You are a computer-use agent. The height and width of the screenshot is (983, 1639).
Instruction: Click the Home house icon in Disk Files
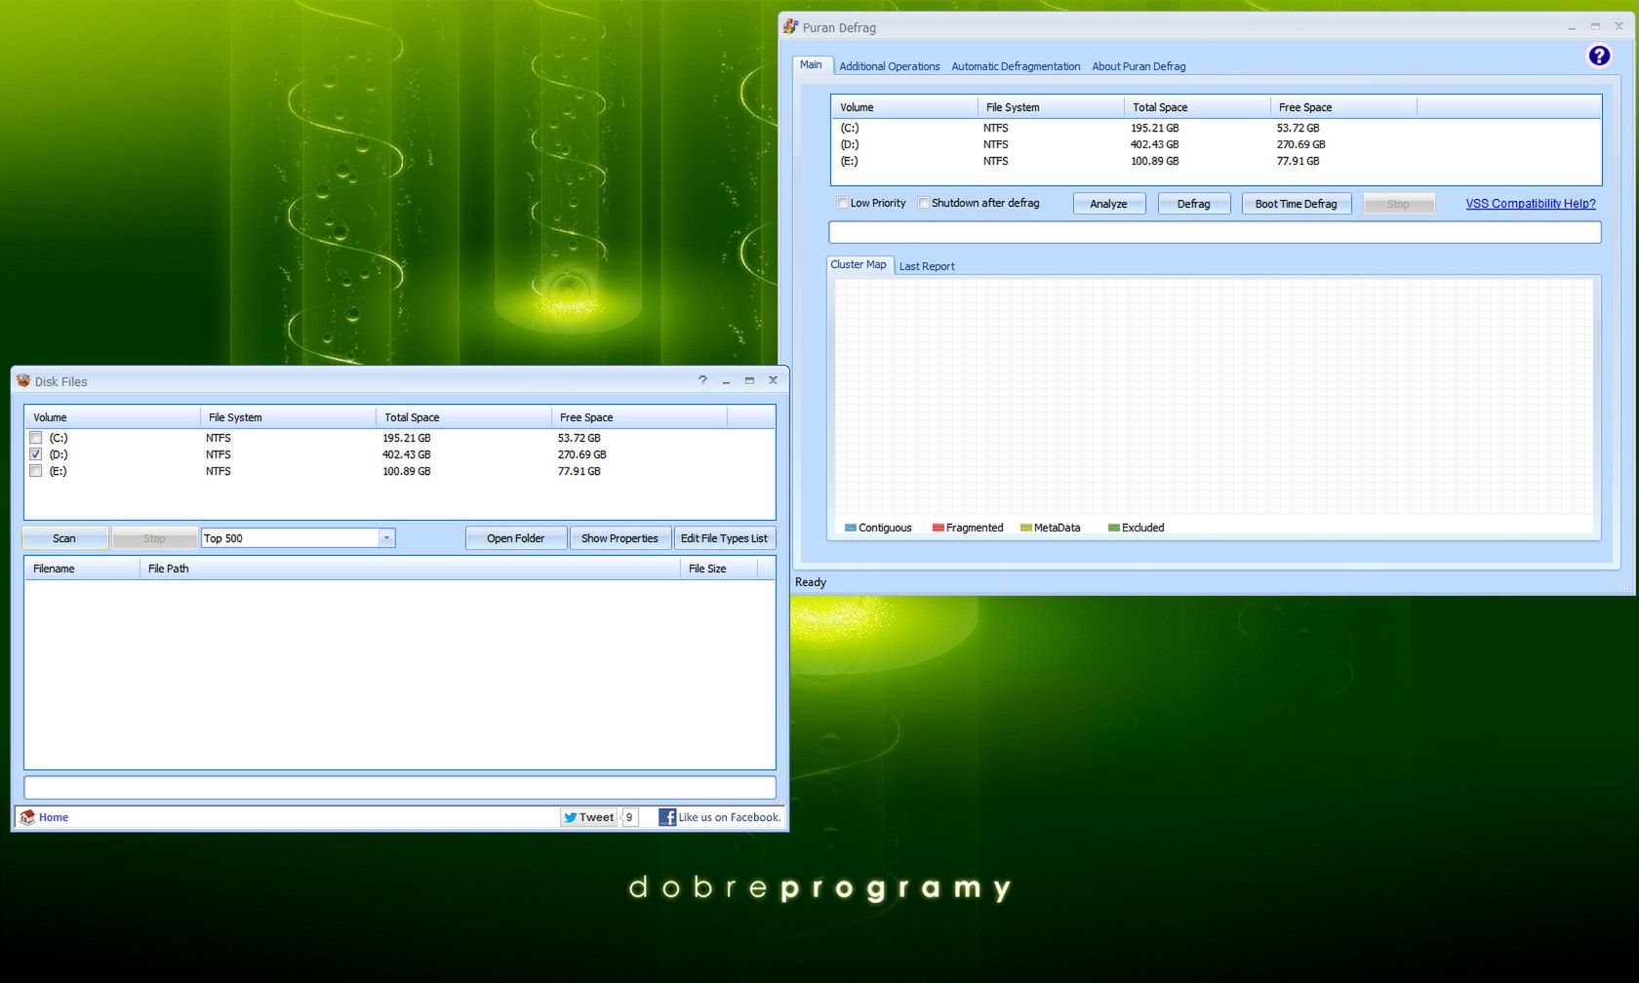click(x=27, y=817)
